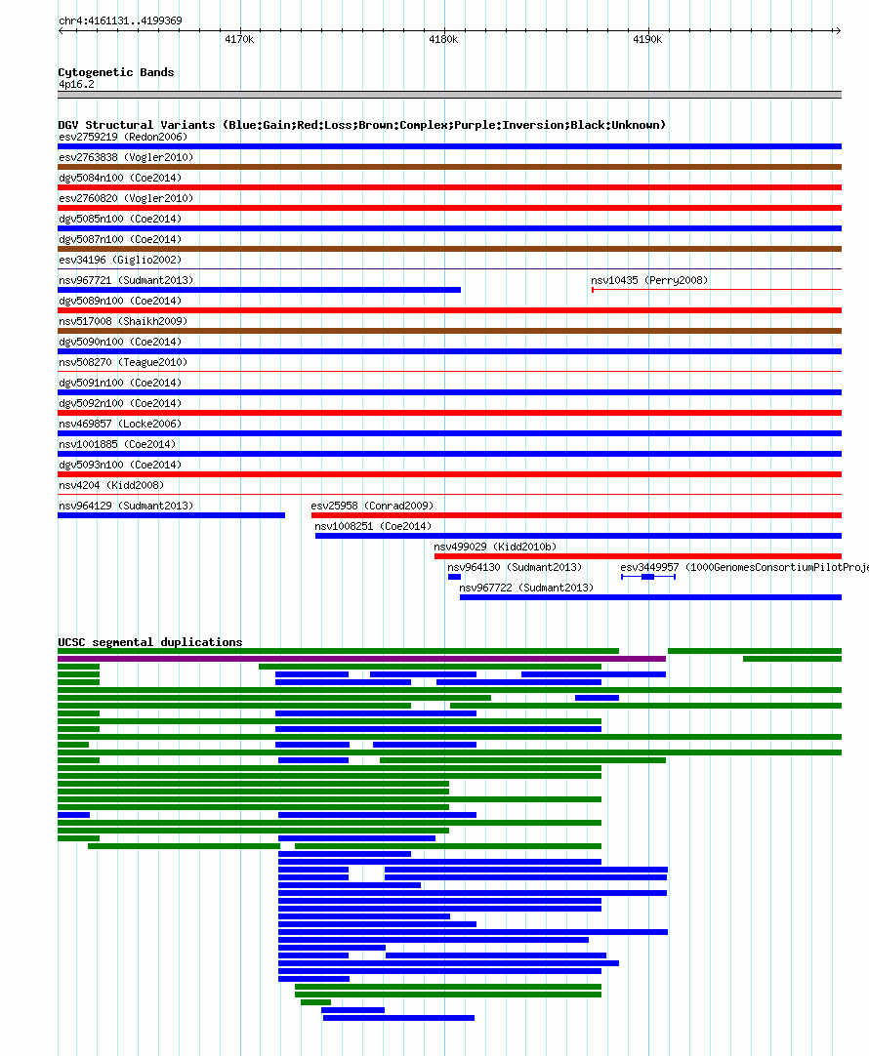Open the esv34196 (Giglio2002) variant
The image size is (869, 1056).
[120, 260]
